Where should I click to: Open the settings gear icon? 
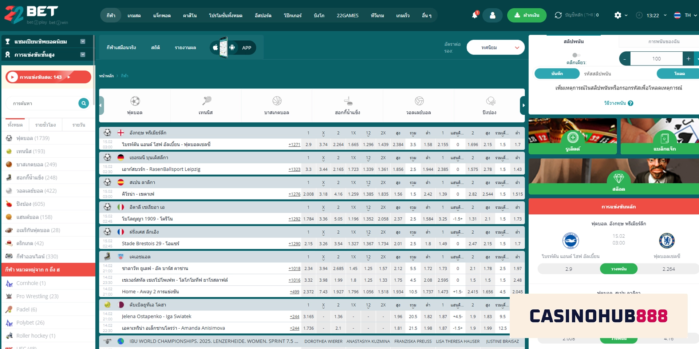pos(618,15)
